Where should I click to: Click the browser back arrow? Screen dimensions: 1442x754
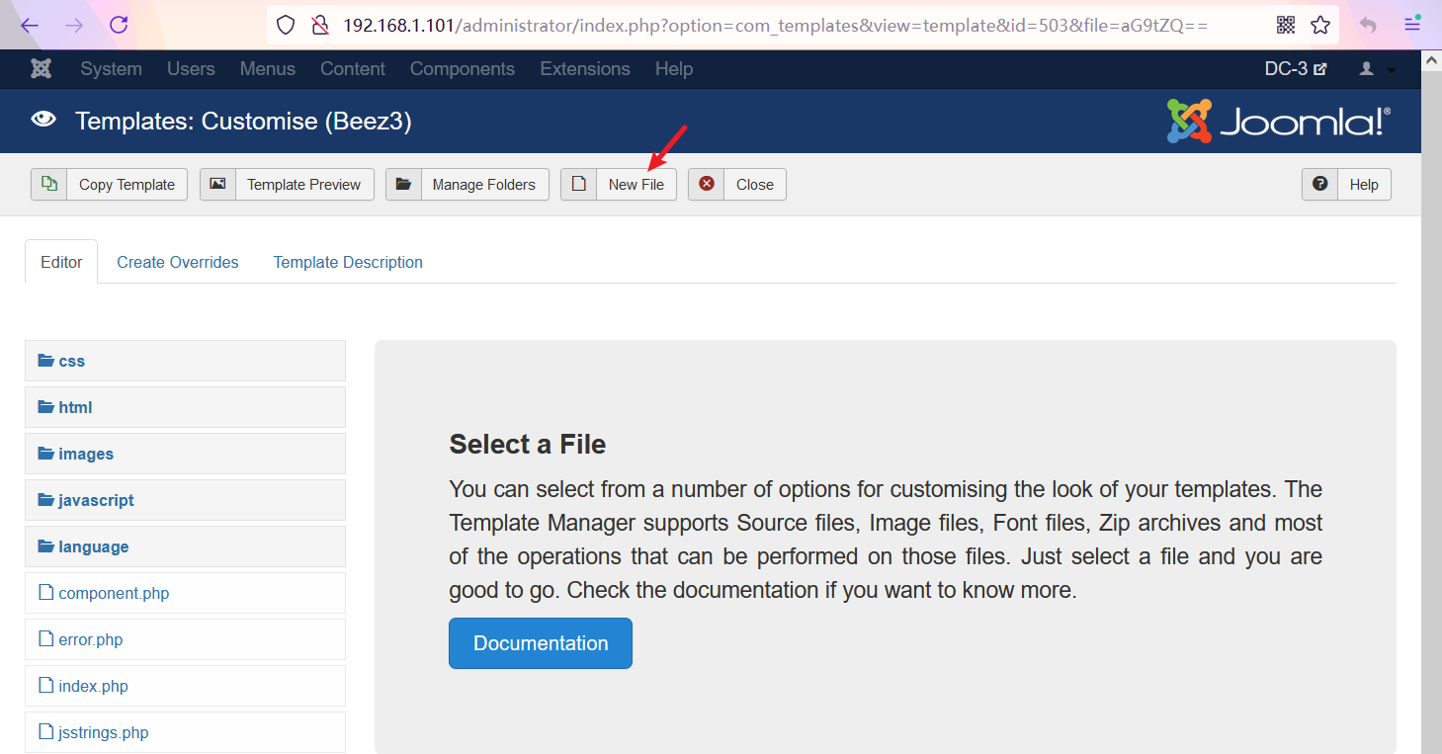(30, 25)
